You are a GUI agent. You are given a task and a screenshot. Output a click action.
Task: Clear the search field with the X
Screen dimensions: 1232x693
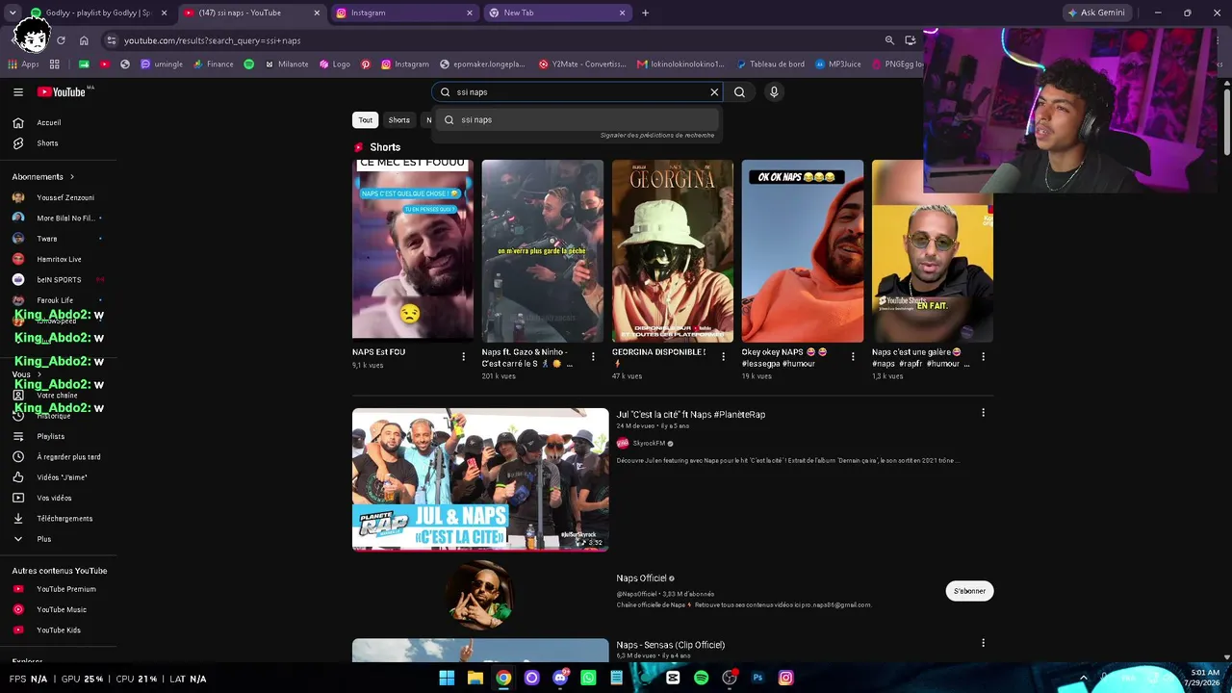click(714, 92)
